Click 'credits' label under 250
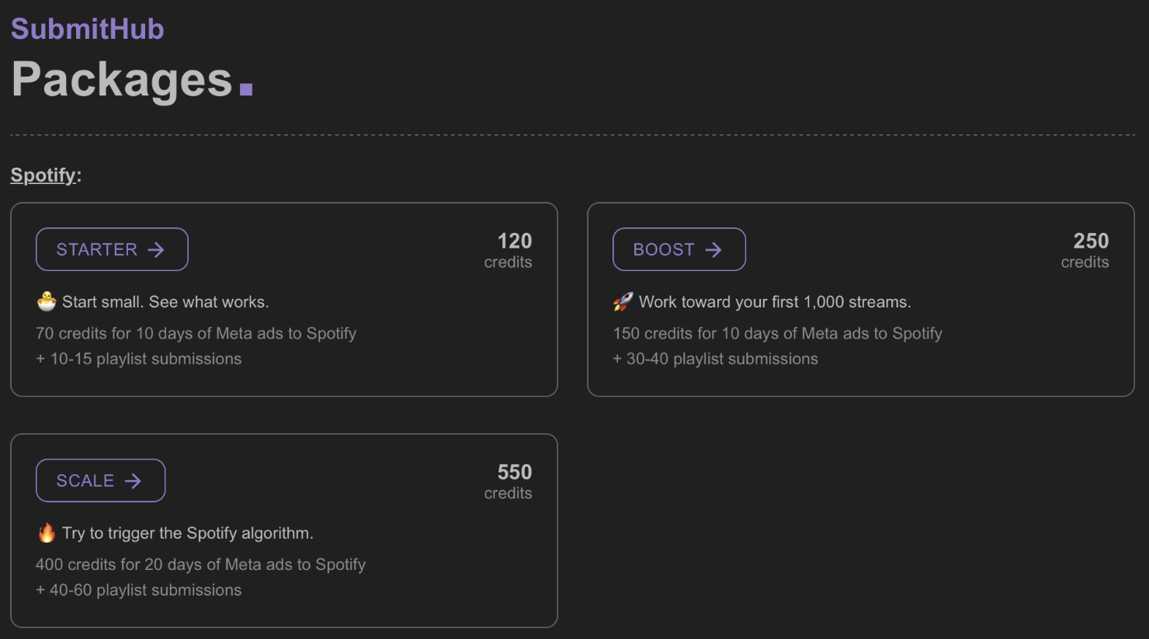 [x=1085, y=262]
